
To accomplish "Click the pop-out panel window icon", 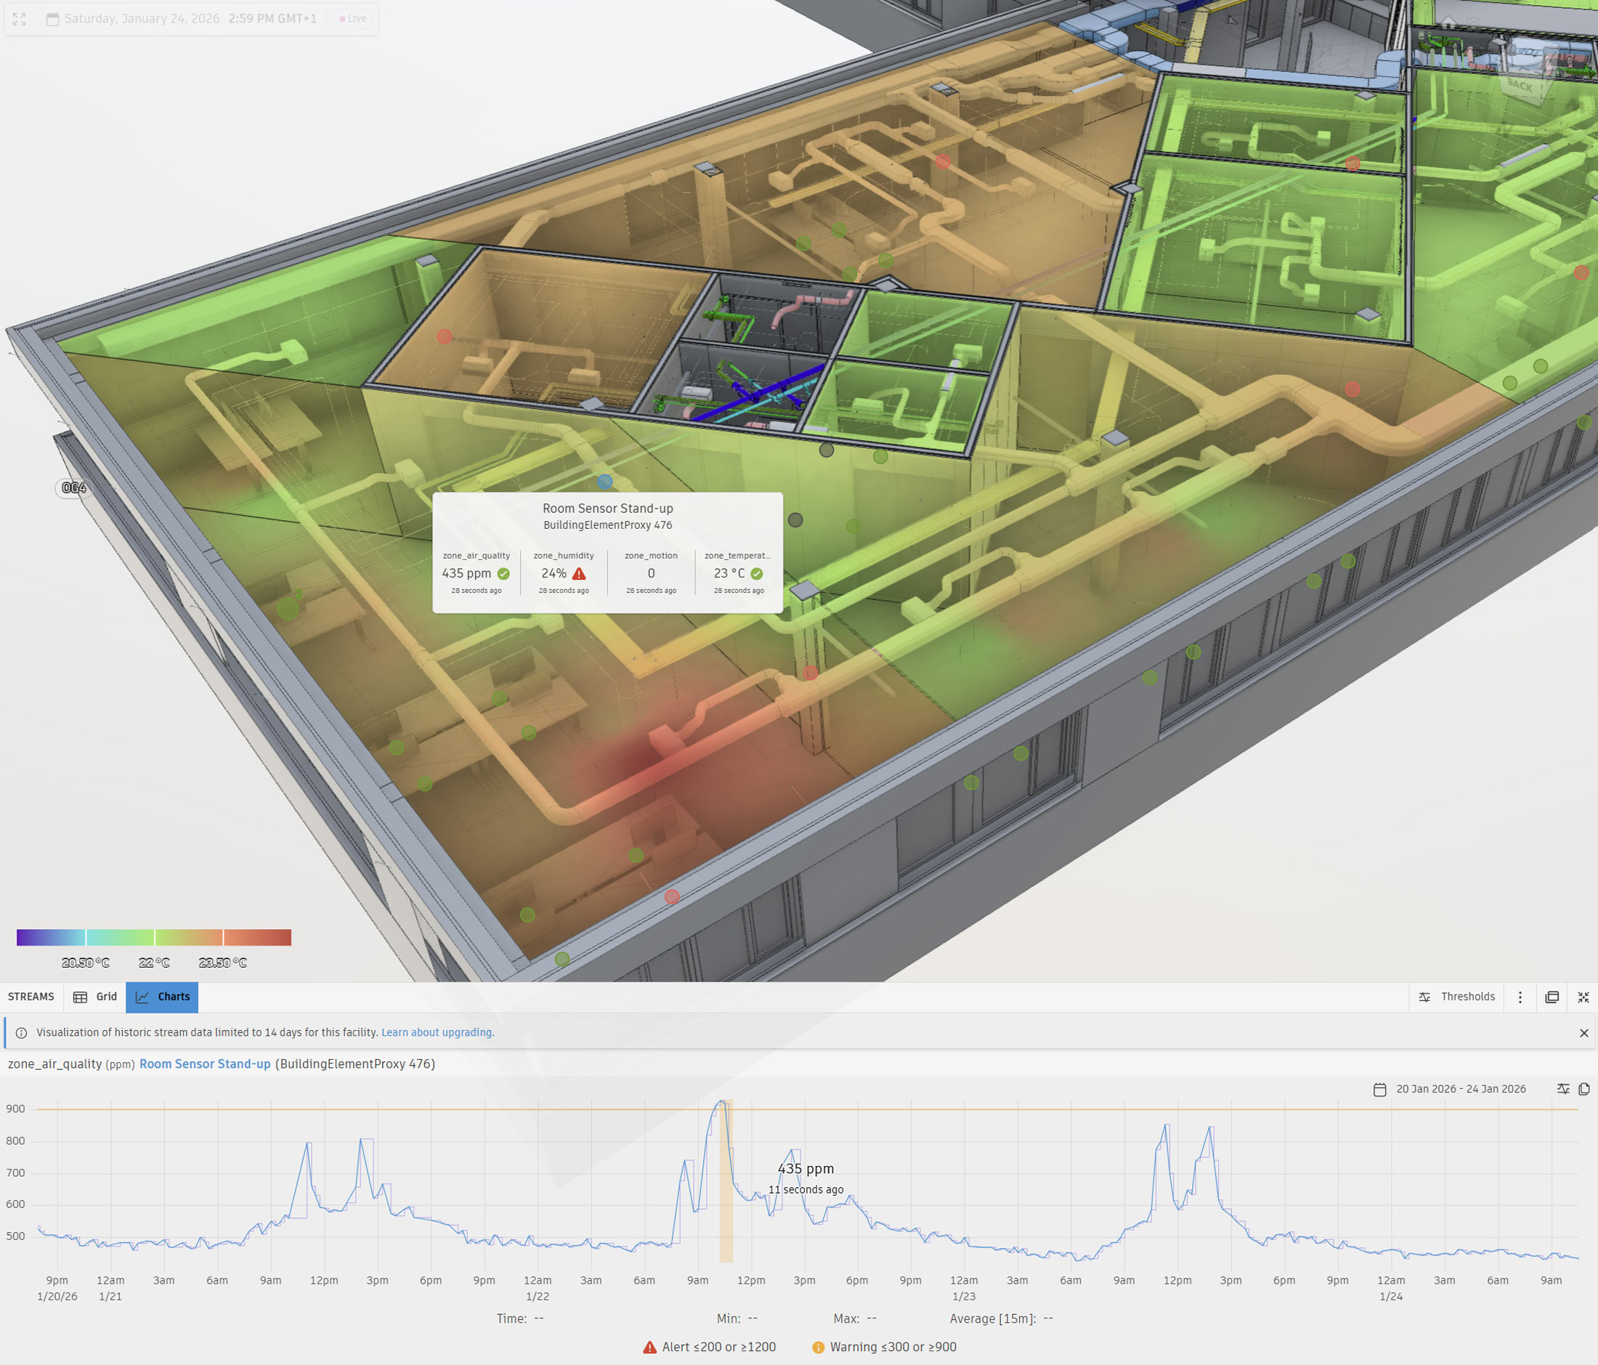I will coord(1552,997).
